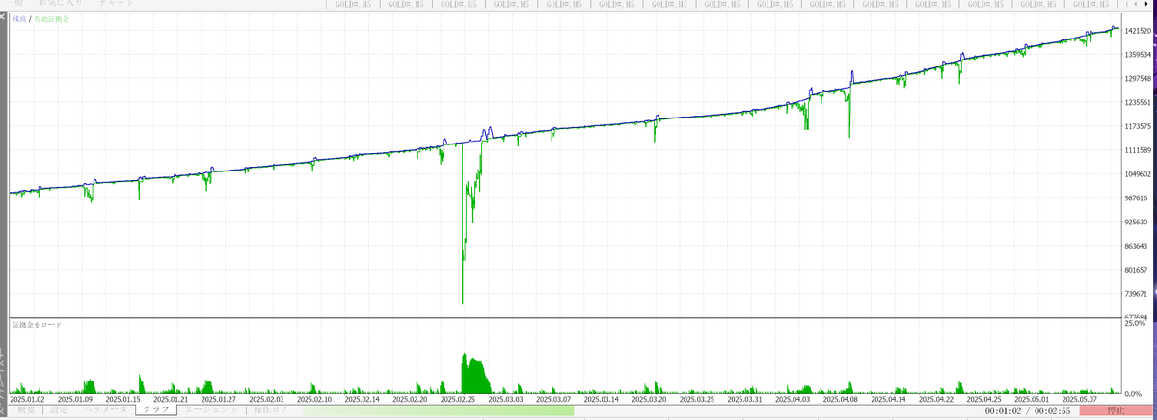Click the 25.0% margin load label
This screenshot has height=420, width=1157.
(1136, 324)
